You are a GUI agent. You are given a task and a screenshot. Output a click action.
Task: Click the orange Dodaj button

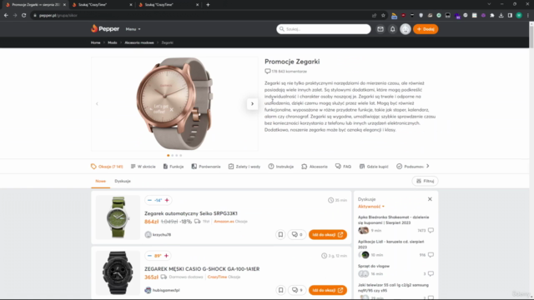click(x=426, y=29)
